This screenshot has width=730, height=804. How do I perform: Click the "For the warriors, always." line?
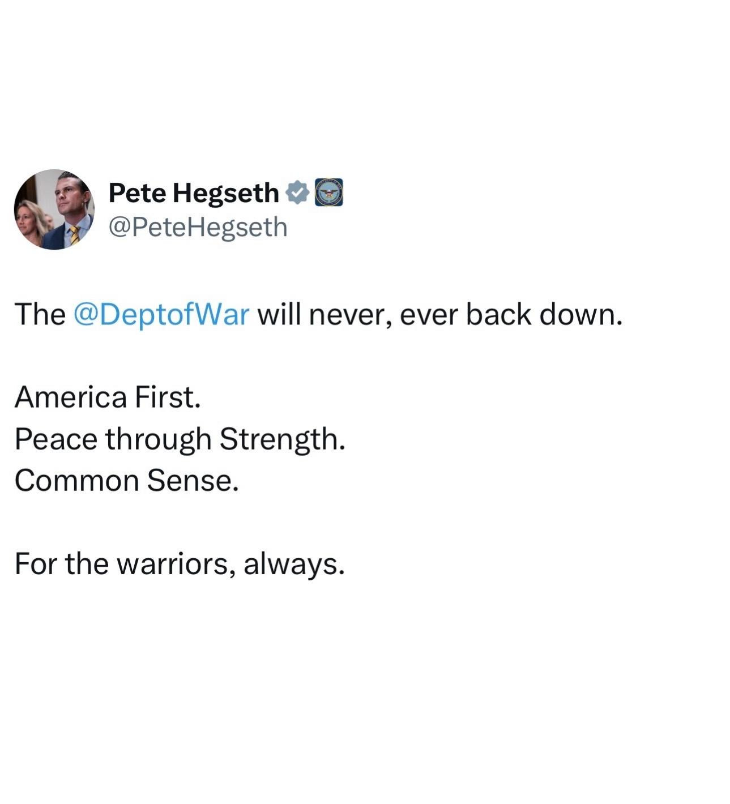(x=180, y=563)
